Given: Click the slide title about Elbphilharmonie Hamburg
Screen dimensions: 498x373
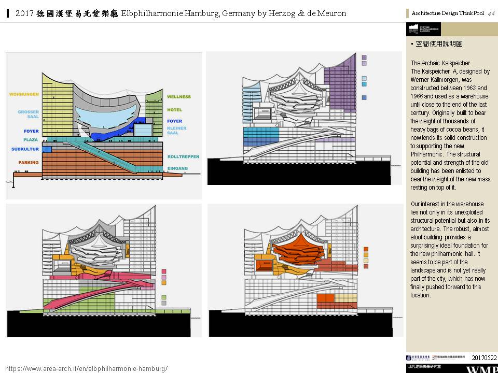Looking at the screenshot, I should (x=181, y=13).
